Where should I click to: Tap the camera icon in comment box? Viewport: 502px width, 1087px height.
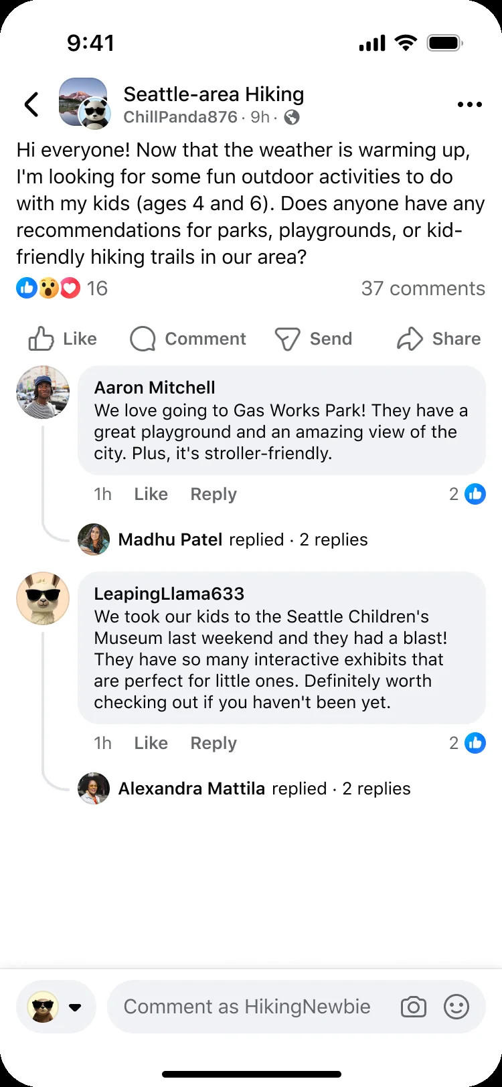414,1007
